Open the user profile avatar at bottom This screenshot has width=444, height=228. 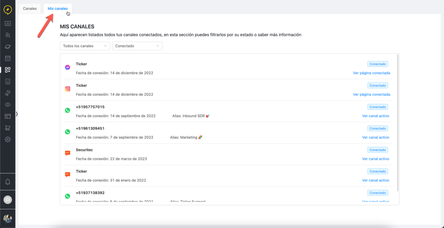(8, 218)
